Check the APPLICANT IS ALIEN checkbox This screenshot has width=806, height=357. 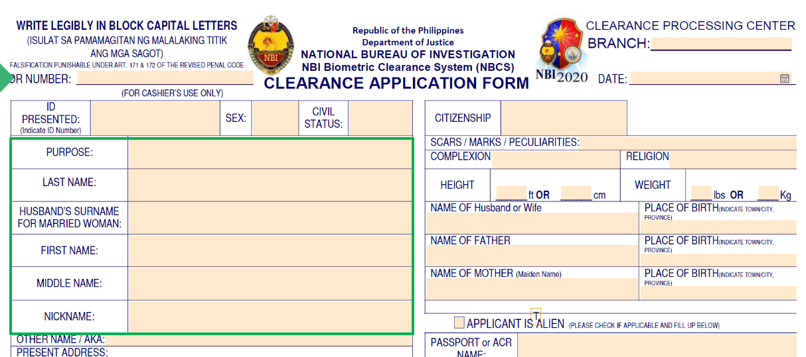[459, 323]
